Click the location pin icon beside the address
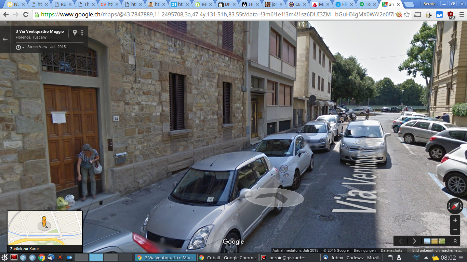 tap(75, 33)
